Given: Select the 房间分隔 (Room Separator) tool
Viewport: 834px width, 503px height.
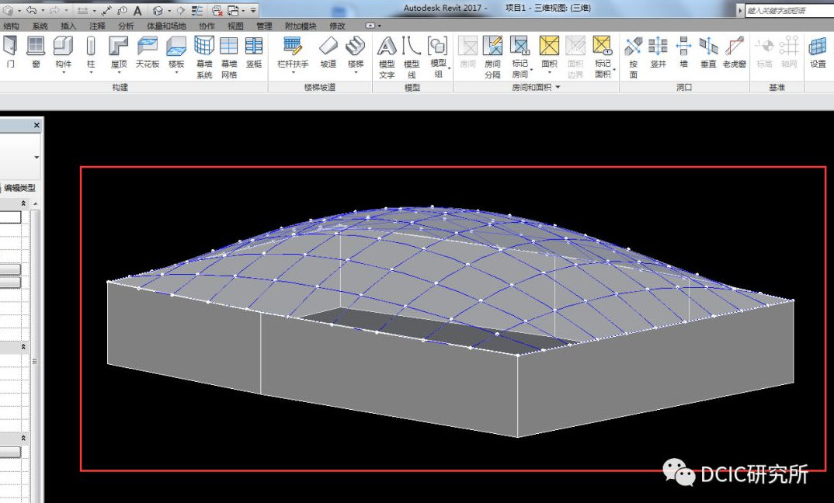Looking at the screenshot, I should (x=492, y=57).
